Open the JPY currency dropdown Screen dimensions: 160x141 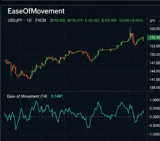[154, 21]
